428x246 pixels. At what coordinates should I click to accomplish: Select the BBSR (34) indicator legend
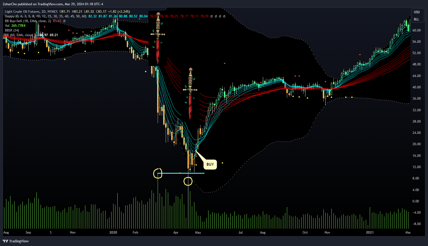12,30
